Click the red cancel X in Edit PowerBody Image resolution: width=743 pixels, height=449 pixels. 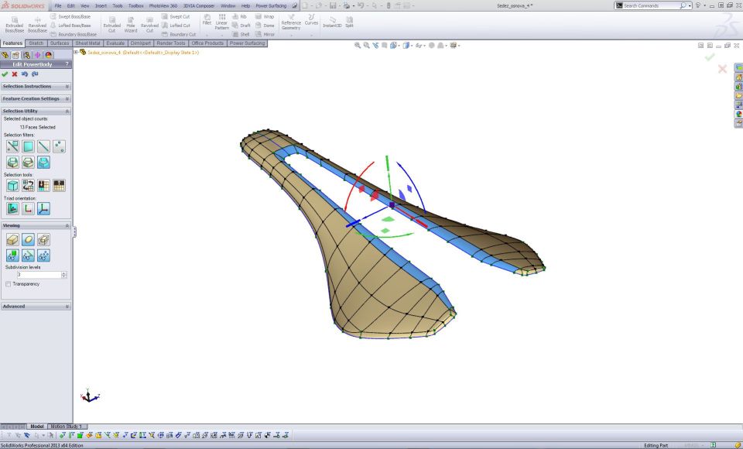15,74
